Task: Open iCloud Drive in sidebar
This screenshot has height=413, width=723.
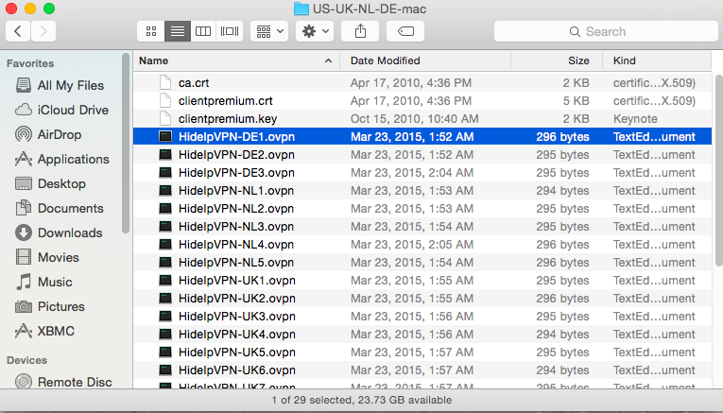Action: pos(73,110)
